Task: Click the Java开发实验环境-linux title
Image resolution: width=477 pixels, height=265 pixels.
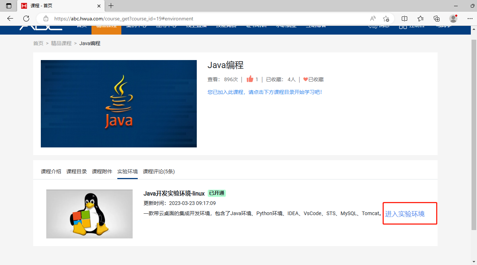Action: click(x=174, y=193)
